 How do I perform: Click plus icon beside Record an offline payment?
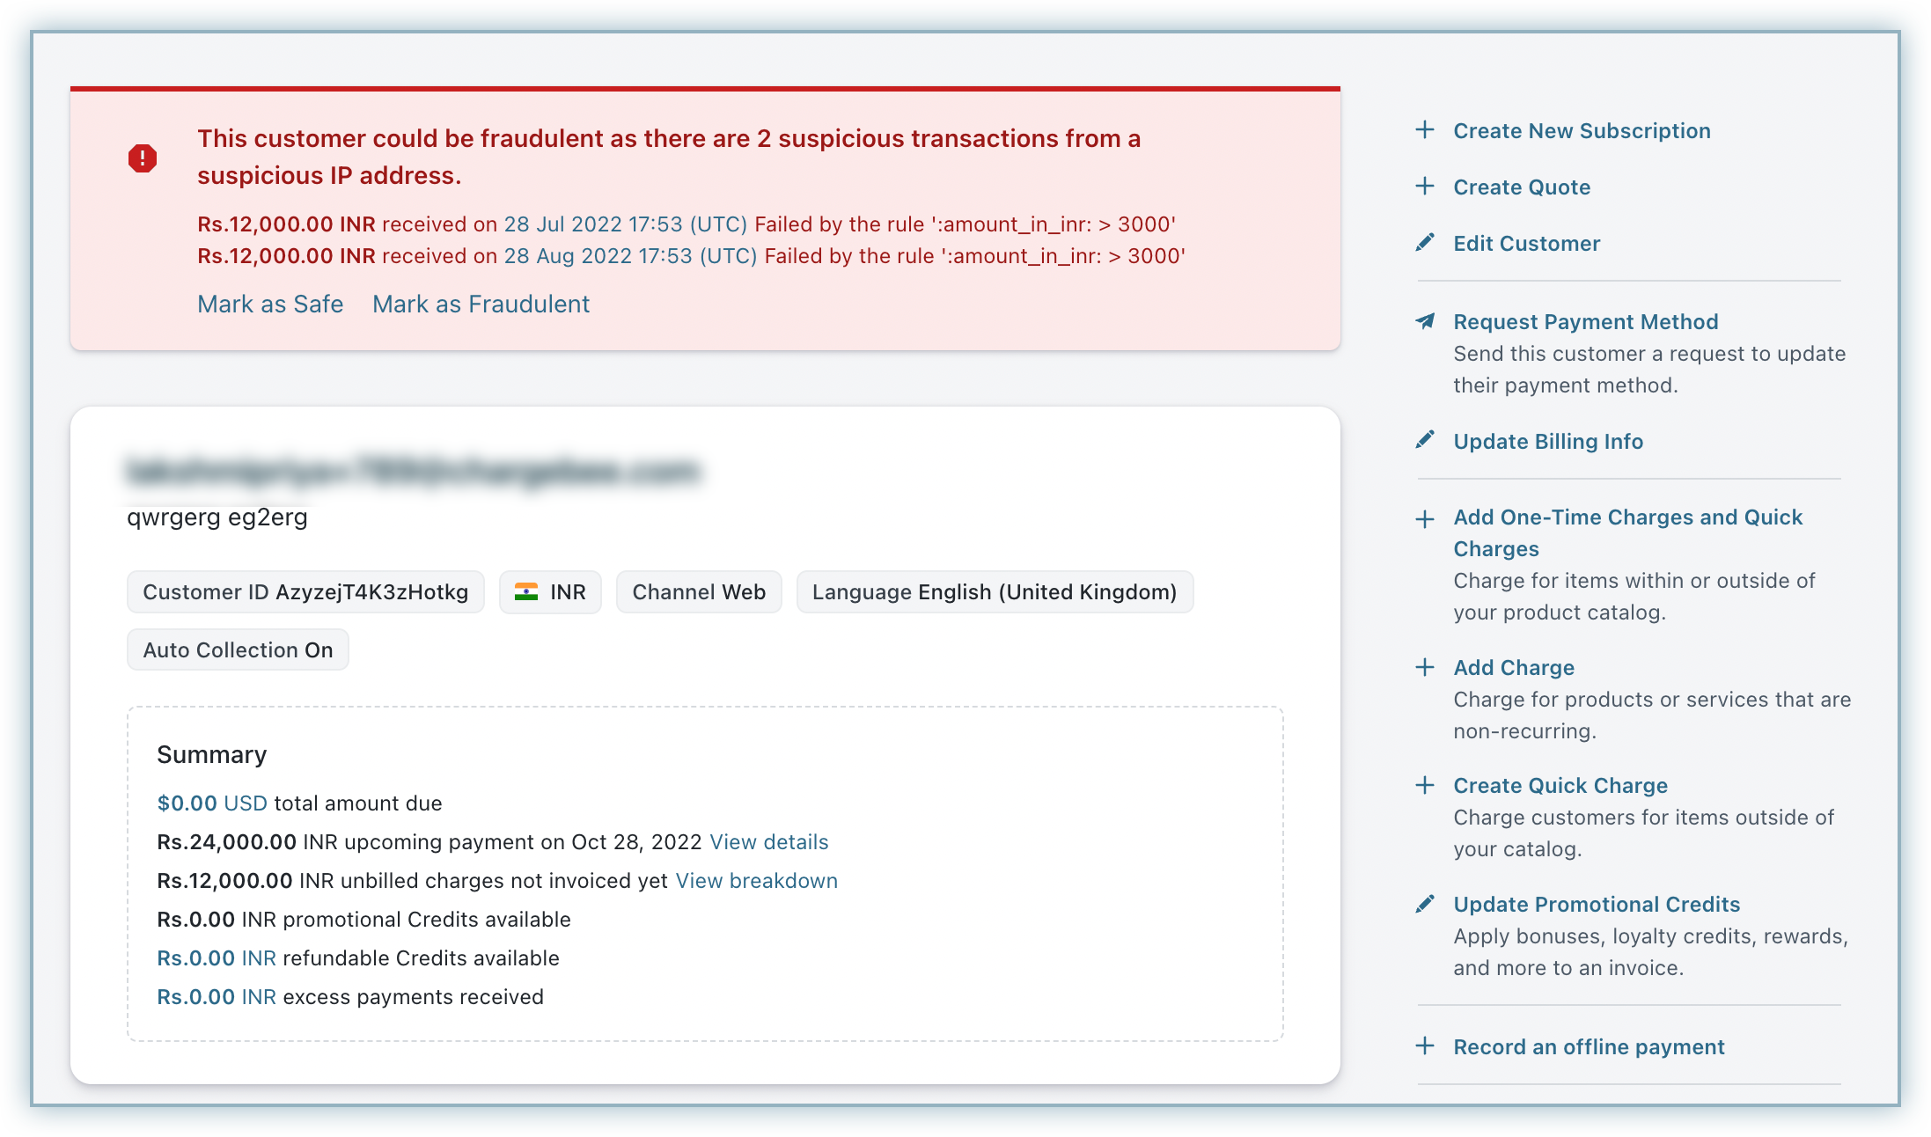pos(1424,1046)
